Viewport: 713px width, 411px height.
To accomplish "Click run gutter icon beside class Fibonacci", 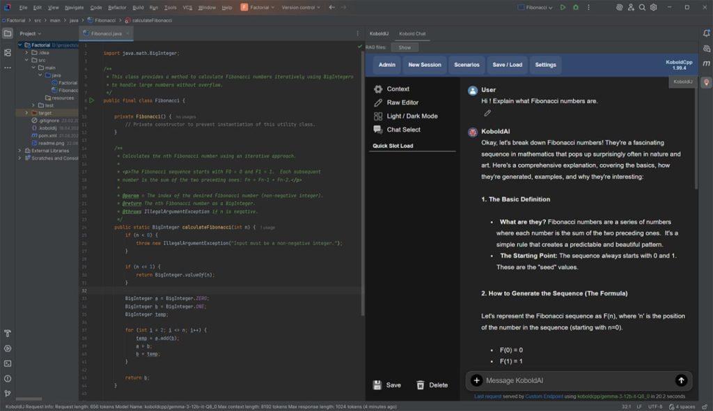I will point(91,100).
